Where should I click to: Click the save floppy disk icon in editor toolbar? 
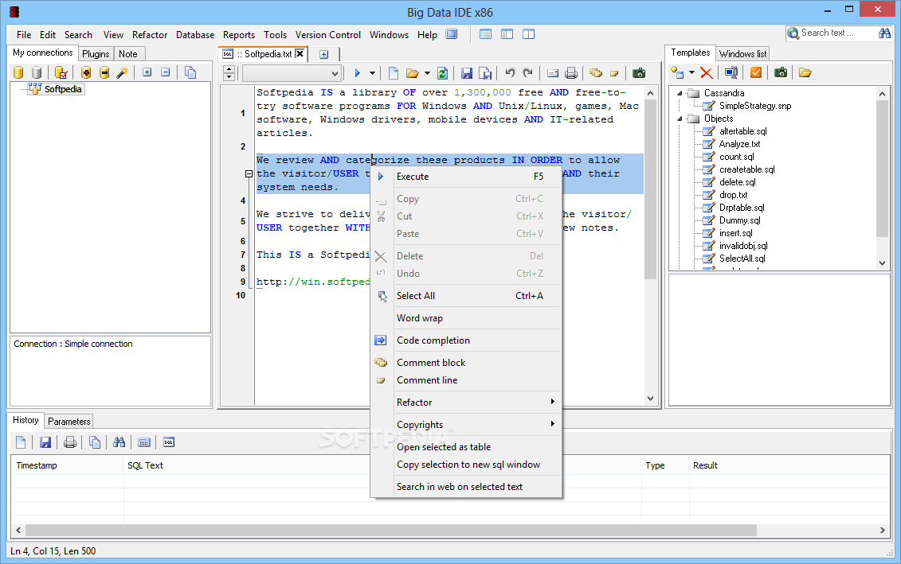(467, 73)
